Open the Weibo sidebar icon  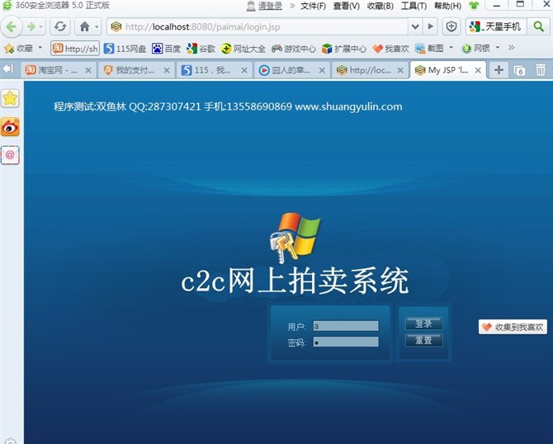(10, 127)
